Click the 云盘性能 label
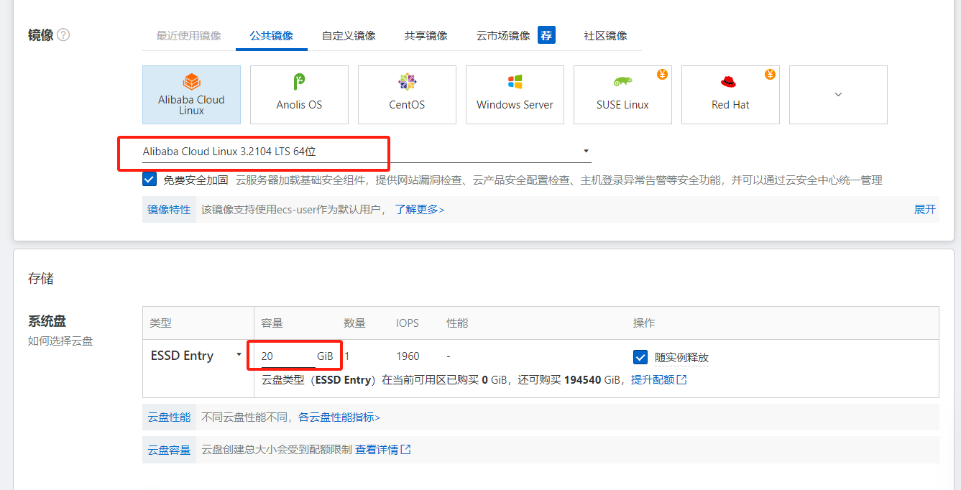961x490 pixels. [169, 417]
